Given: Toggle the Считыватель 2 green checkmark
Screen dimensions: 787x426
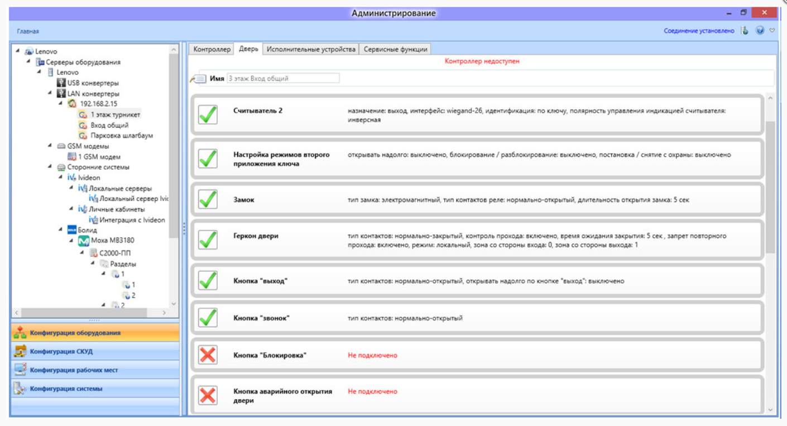Looking at the screenshot, I should click(x=208, y=115).
